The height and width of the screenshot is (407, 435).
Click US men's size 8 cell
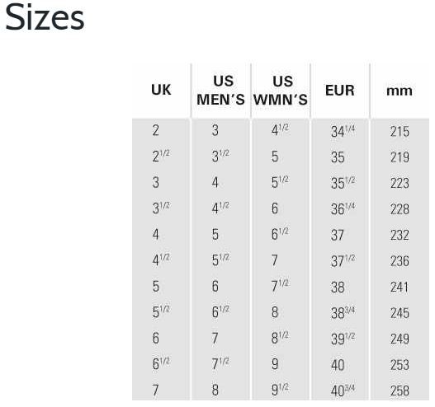(x=215, y=390)
